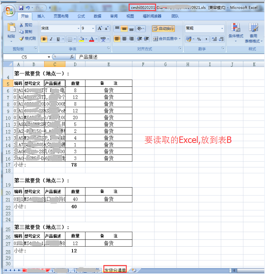Toggle align text left
Image resolution: width=265 pixels, height=274 pixels.
tap(117, 39)
